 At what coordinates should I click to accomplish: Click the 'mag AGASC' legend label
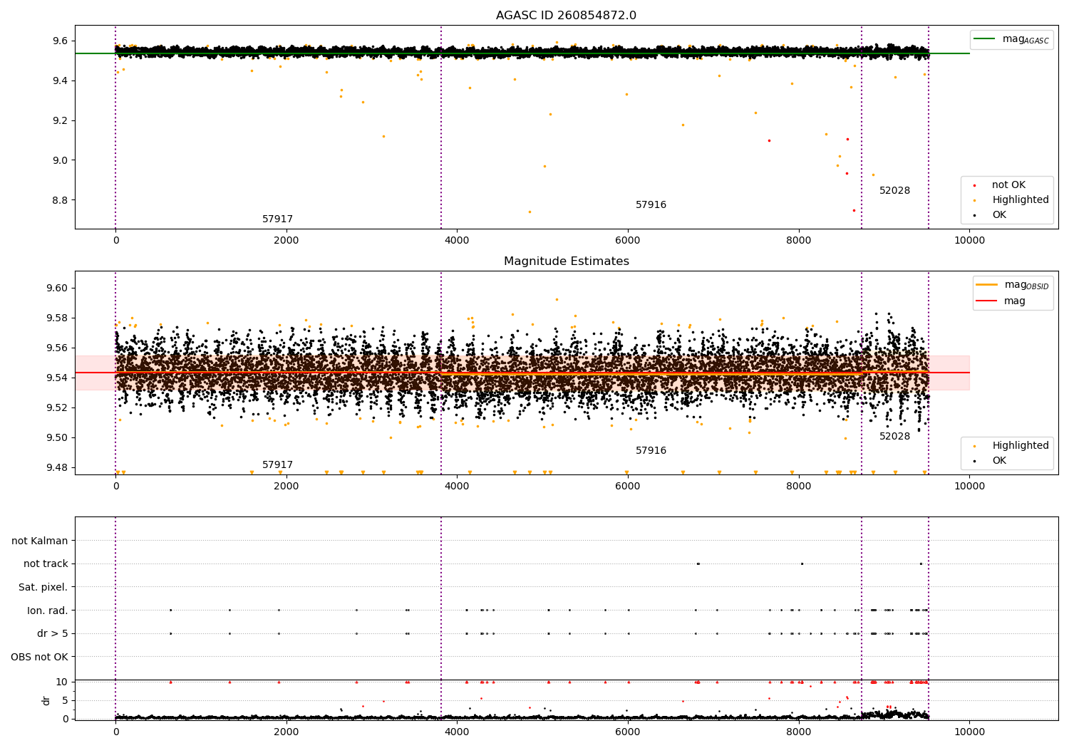tap(1026, 40)
